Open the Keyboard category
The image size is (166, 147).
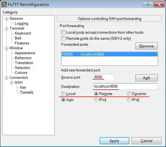23,33
